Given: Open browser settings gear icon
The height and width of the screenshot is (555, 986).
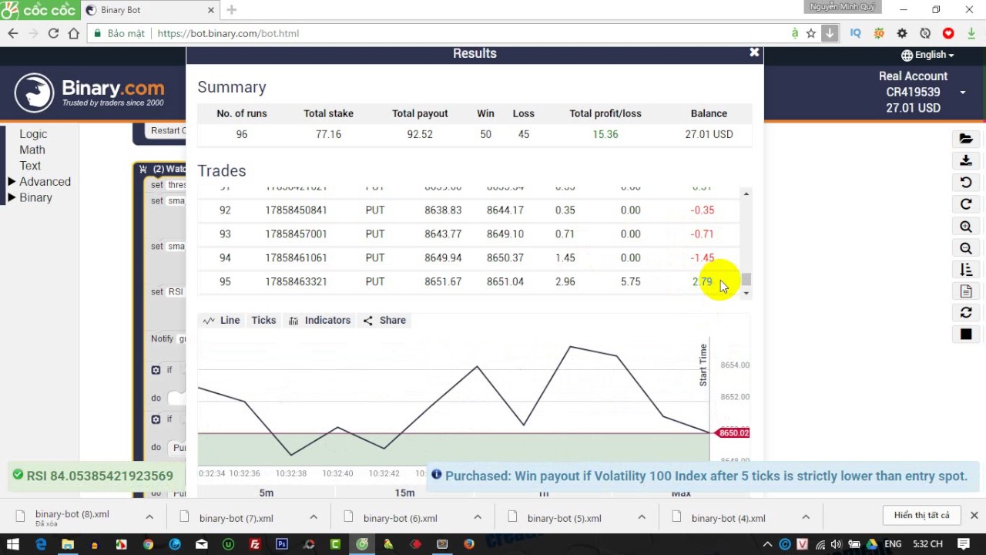Looking at the screenshot, I should pyautogui.click(x=902, y=33).
